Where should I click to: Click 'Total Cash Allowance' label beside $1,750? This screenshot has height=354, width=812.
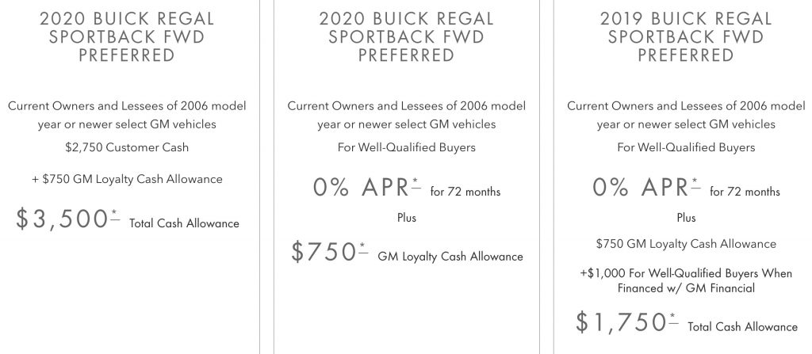(742, 326)
